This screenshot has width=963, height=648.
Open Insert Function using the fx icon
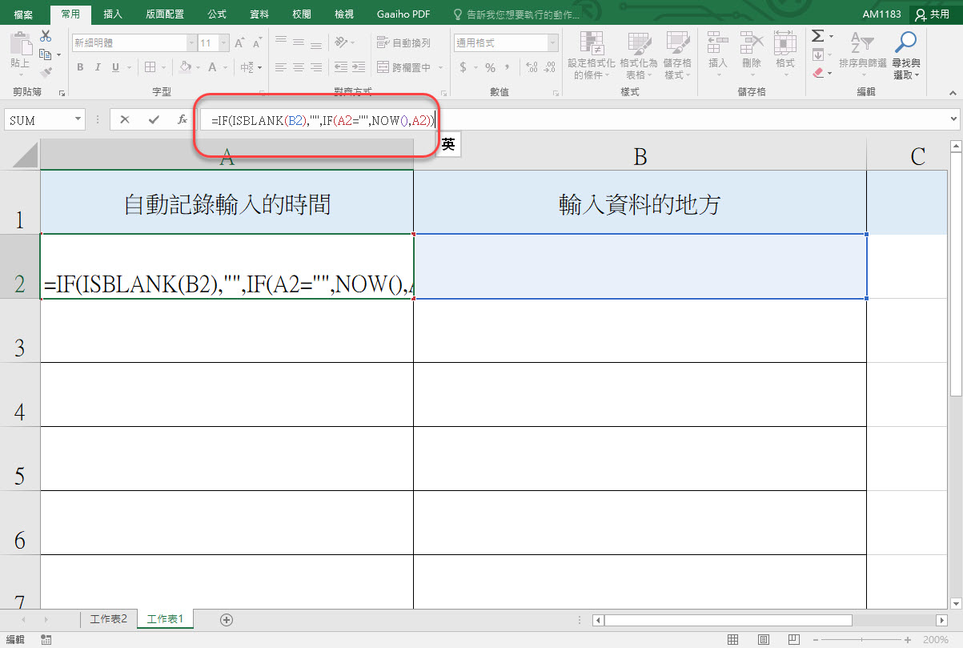182,119
